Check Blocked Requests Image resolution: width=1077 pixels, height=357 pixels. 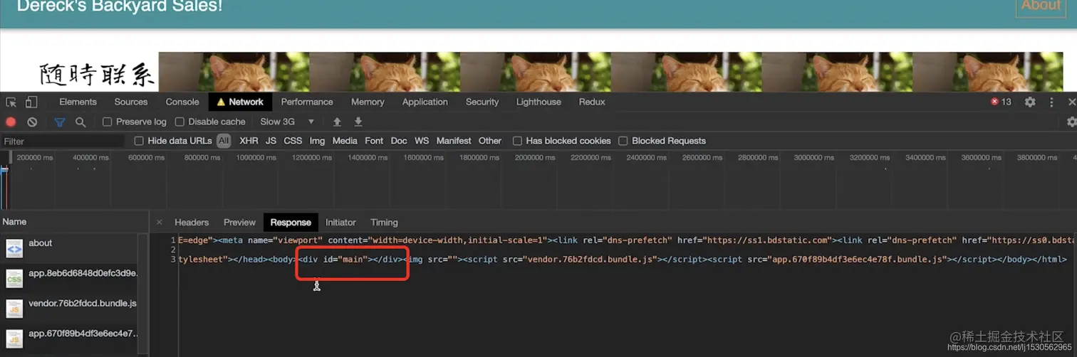coord(623,141)
